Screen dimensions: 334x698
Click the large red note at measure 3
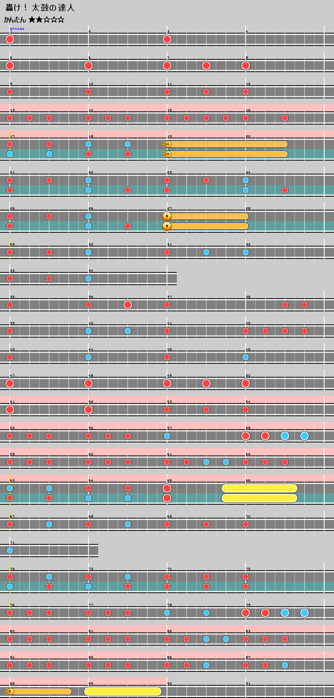point(167,39)
